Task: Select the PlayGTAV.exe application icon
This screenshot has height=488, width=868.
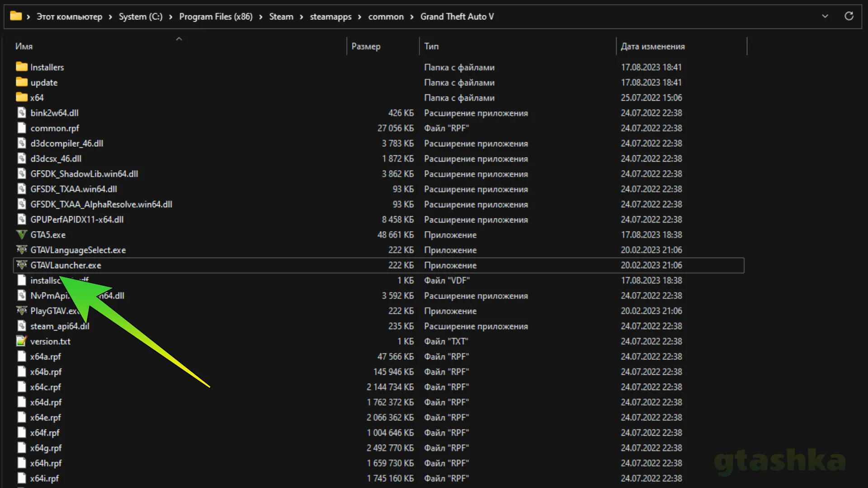Action: pyautogui.click(x=22, y=311)
